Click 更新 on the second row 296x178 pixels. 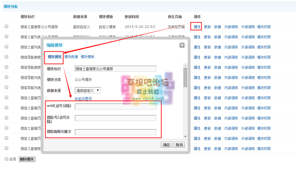[207, 37]
